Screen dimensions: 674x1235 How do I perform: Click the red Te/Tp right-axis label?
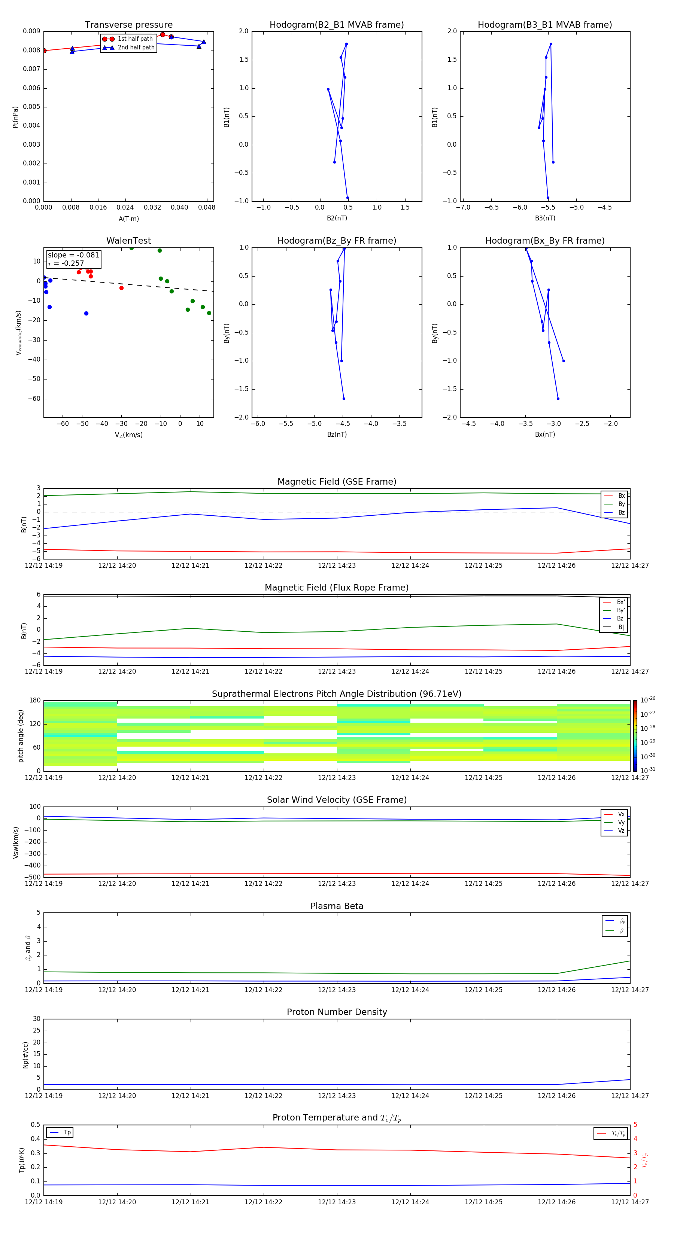click(x=645, y=1160)
